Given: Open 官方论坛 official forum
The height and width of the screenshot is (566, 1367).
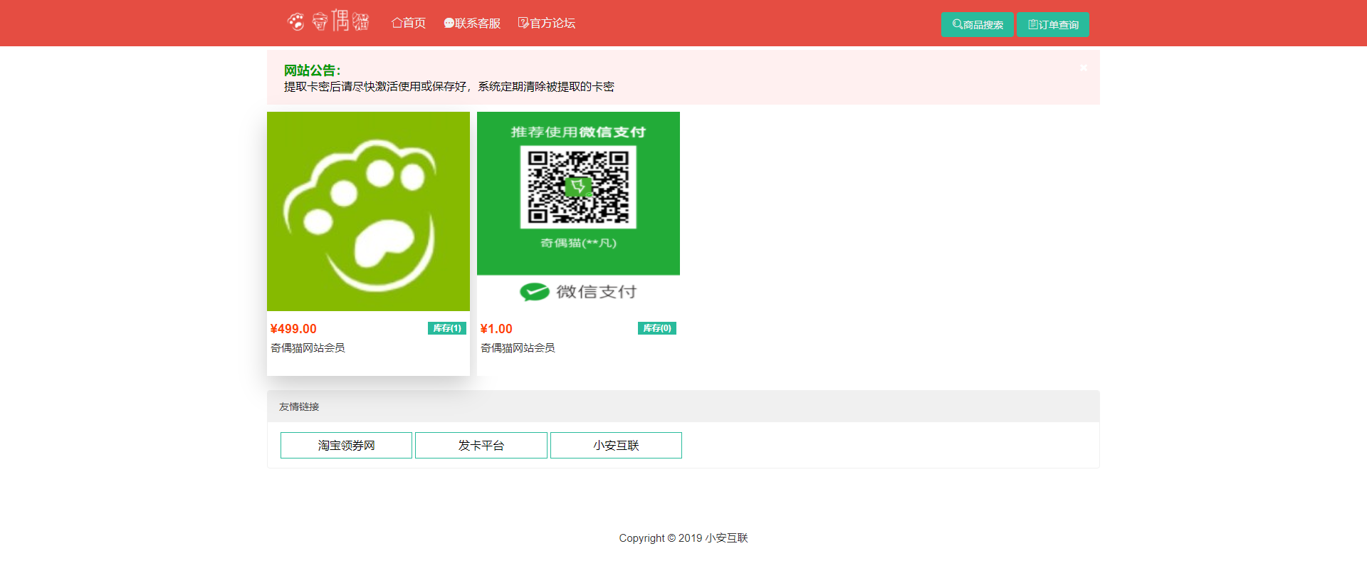Looking at the screenshot, I should click(547, 23).
